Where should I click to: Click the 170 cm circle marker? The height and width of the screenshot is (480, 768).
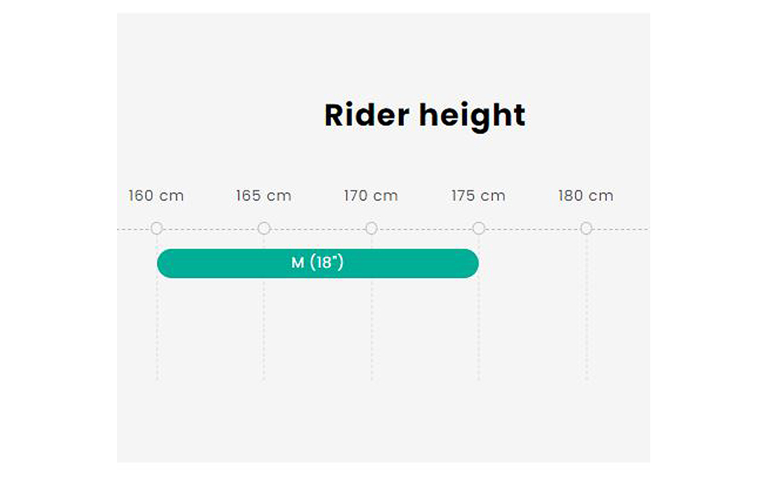pos(371,228)
